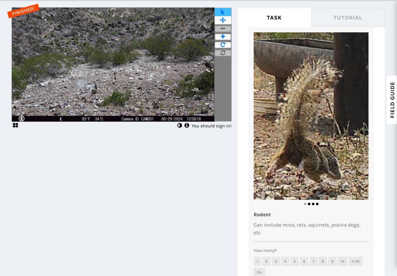The image size is (397, 276).
Task: Switch to the TASK tab
Action: (274, 18)
